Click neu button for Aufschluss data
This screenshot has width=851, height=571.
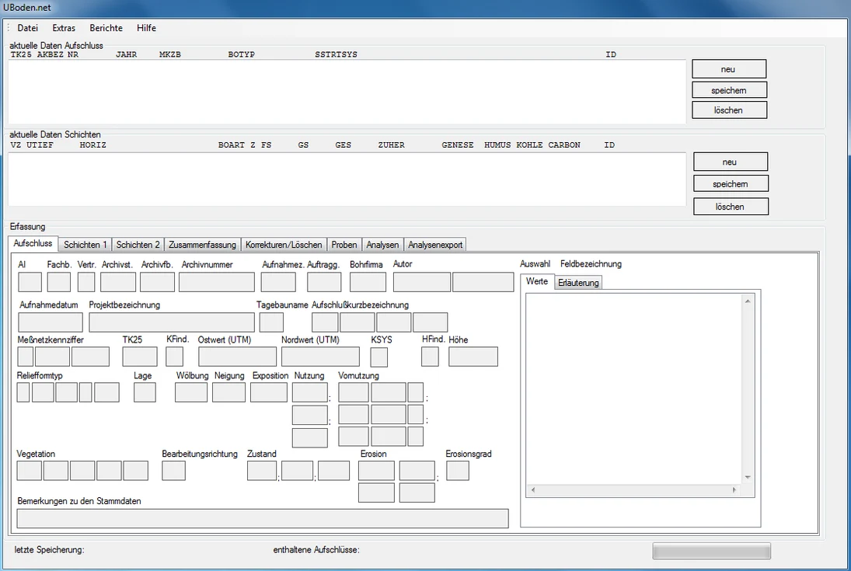coord(729,69)
